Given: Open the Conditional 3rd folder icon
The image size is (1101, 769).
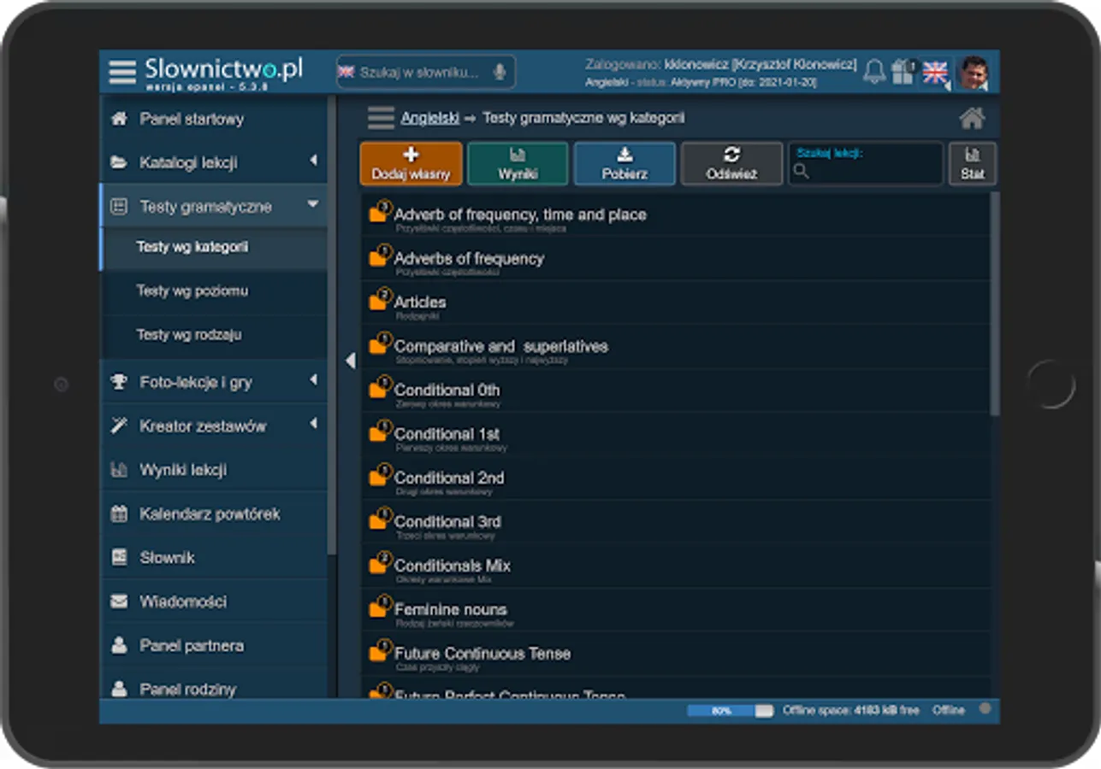Looking at the screenshot, I should click(x=379, y=520).
